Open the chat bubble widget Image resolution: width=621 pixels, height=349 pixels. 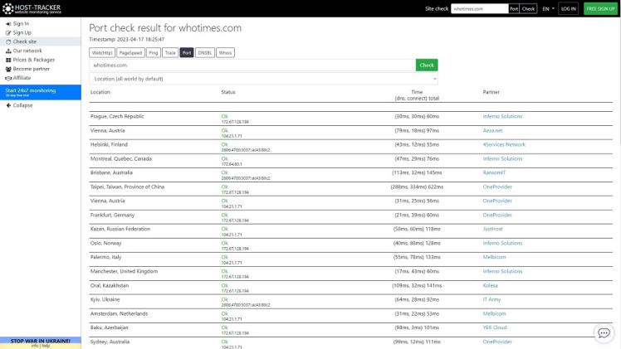coord(604,332)
